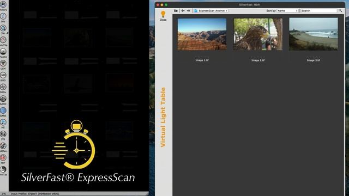Open the Rotate/Flip tool
Viewport: 349px width, 196px height.
[x=3, y=40]
